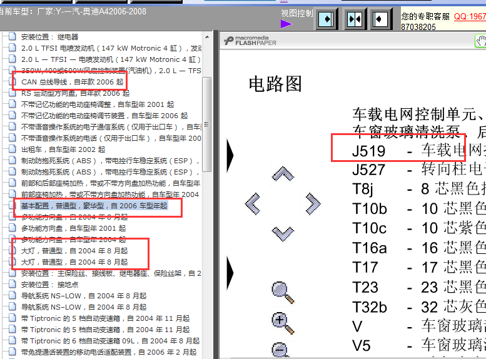Click document icon beside '安装位置： 继电器'

12,36
